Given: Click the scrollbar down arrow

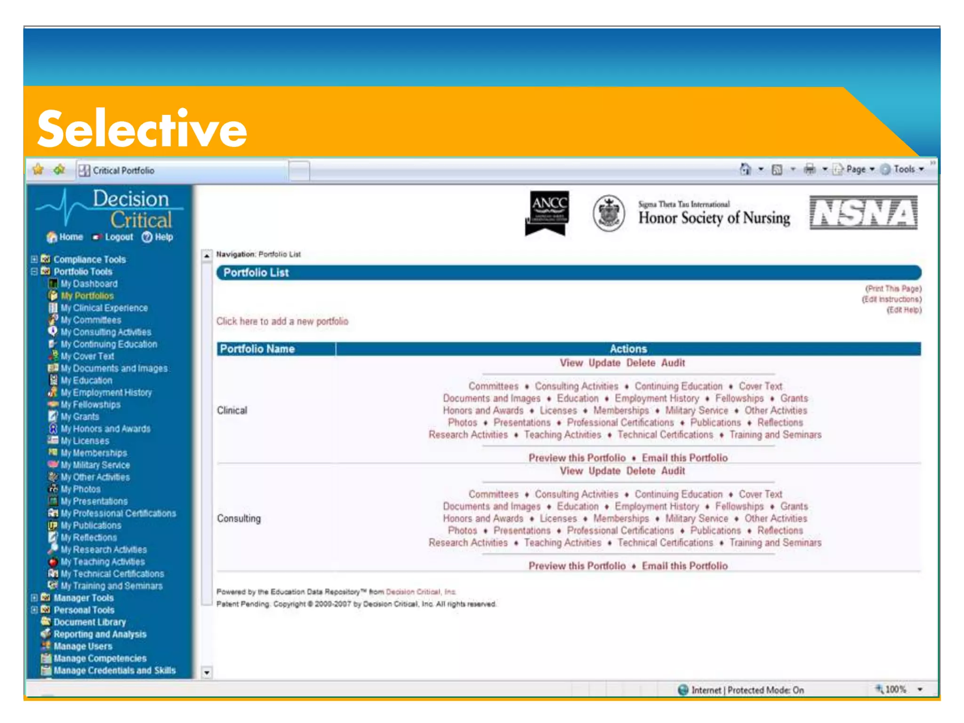Looking at the screenshot, I should point(207,672).
